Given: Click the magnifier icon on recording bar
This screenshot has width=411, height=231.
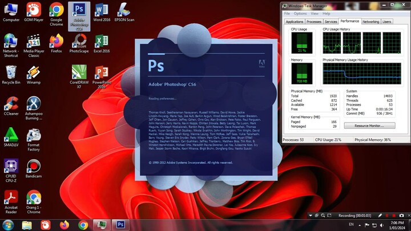Looking at the screenshot, I should tap(323, 216).
